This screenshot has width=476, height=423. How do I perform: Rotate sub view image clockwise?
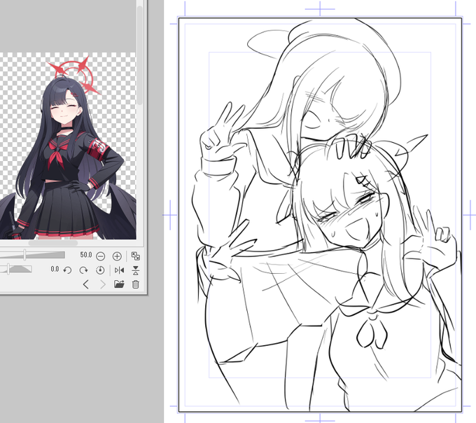83,270
